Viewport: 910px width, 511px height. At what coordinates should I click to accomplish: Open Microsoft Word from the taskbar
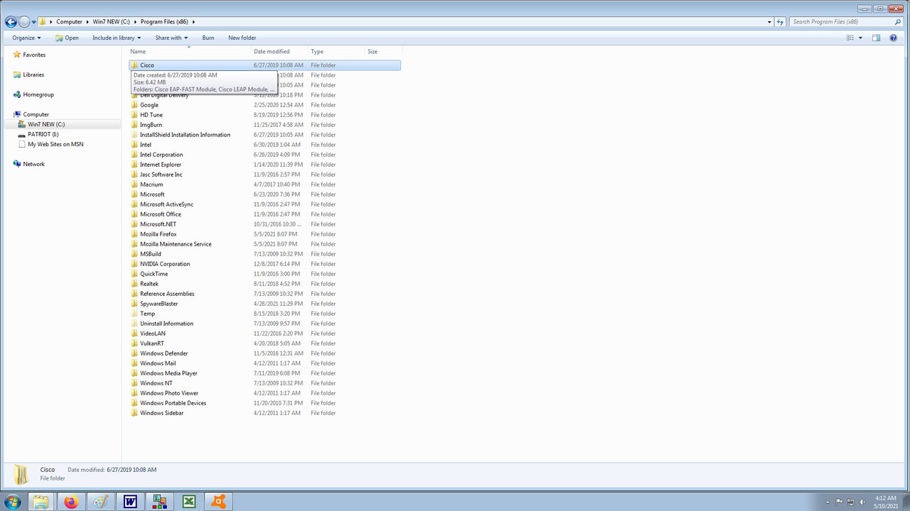pyautogui.click(x=129, y=502)
